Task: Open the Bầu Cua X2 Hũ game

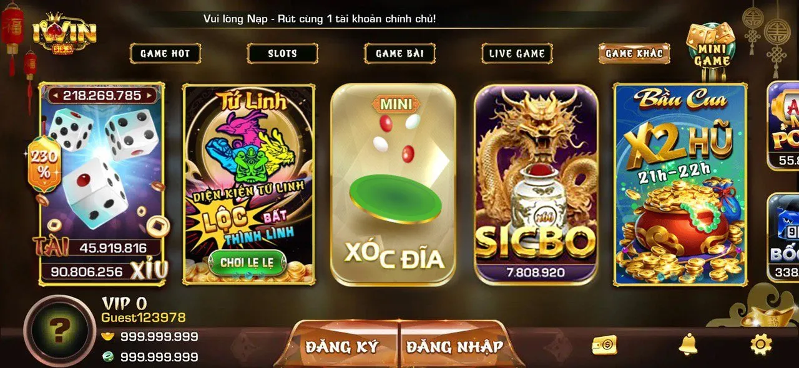Action: pos(680,185)
